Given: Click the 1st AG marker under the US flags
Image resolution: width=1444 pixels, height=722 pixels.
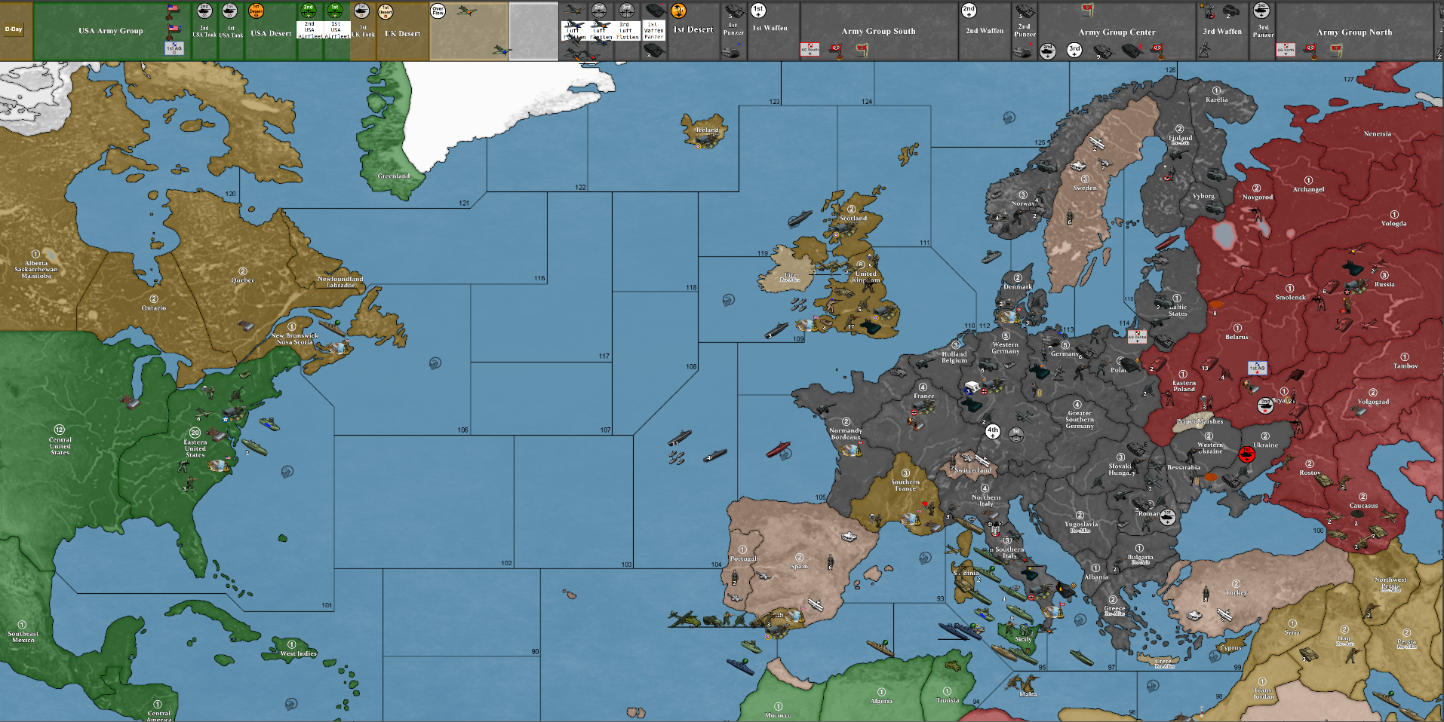Looking at the screenshot, I should [x=174, y=48].
